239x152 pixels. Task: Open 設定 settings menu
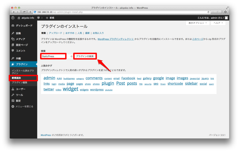click(x=24, y=101)
